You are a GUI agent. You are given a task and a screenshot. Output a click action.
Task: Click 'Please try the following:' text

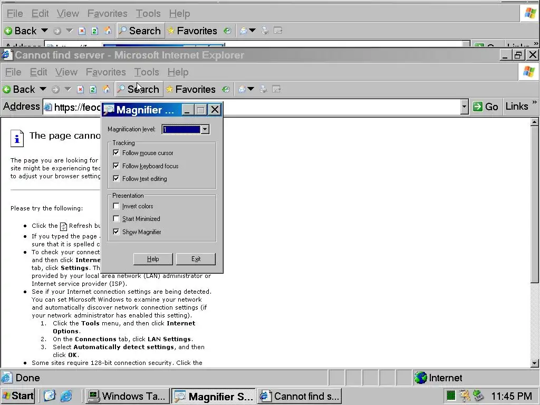pos(46,208)
